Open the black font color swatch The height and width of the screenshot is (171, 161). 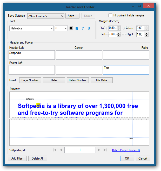[x=71, y=28]
